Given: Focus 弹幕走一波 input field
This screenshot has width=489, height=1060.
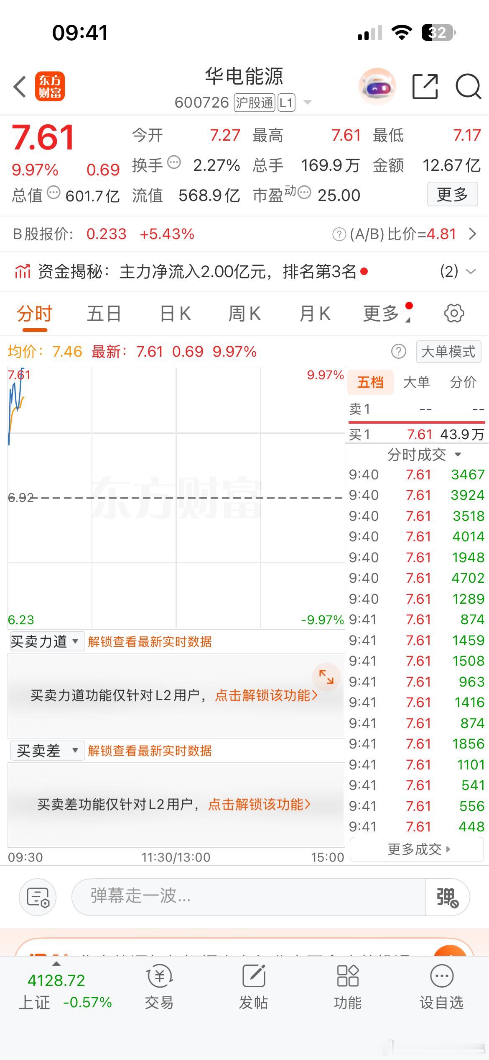Looking at the screenshot, I should [248, 897].
